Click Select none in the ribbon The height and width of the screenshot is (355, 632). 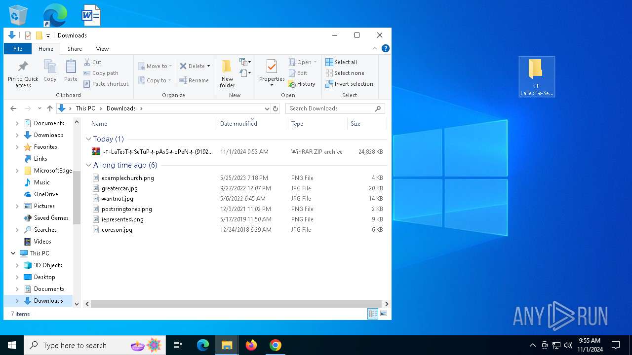pos(345,73)
